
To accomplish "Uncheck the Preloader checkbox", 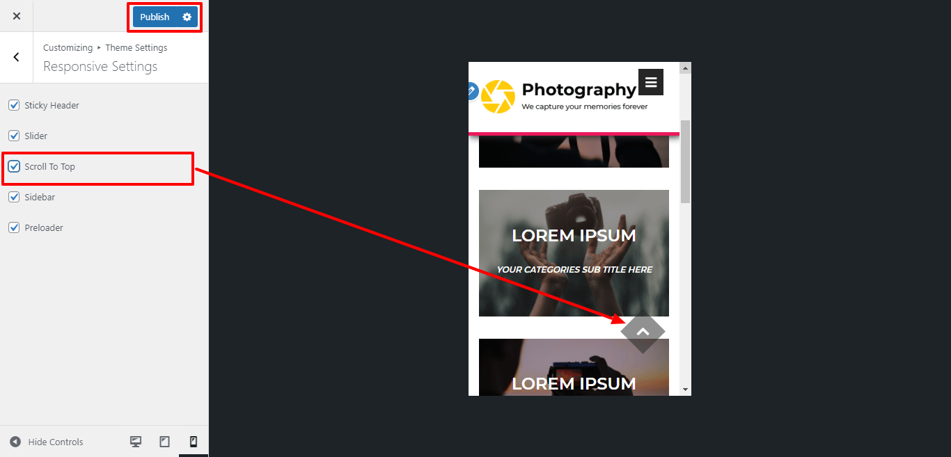I will [x=14, y=227].
